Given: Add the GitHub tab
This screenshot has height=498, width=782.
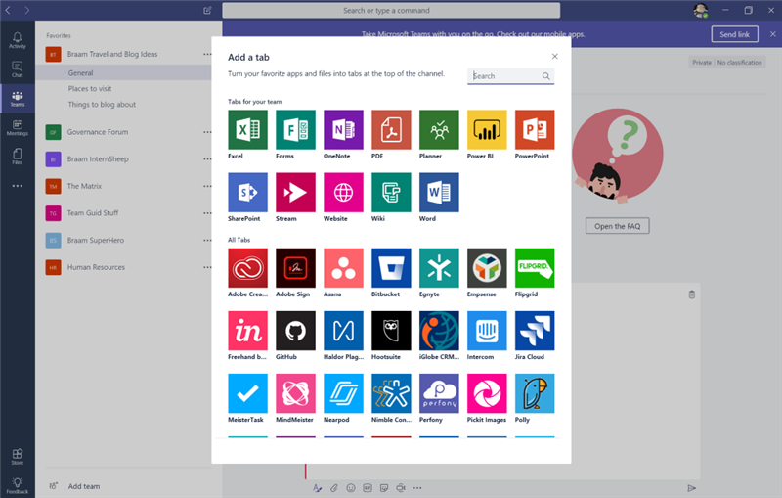Looking at the screenshot, I should point(295,331).
